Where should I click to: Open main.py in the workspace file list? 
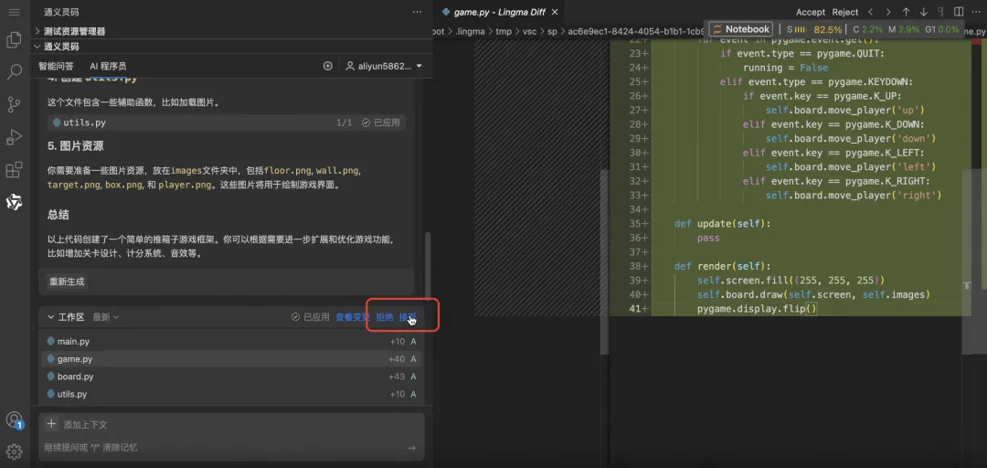coord(231,341)
